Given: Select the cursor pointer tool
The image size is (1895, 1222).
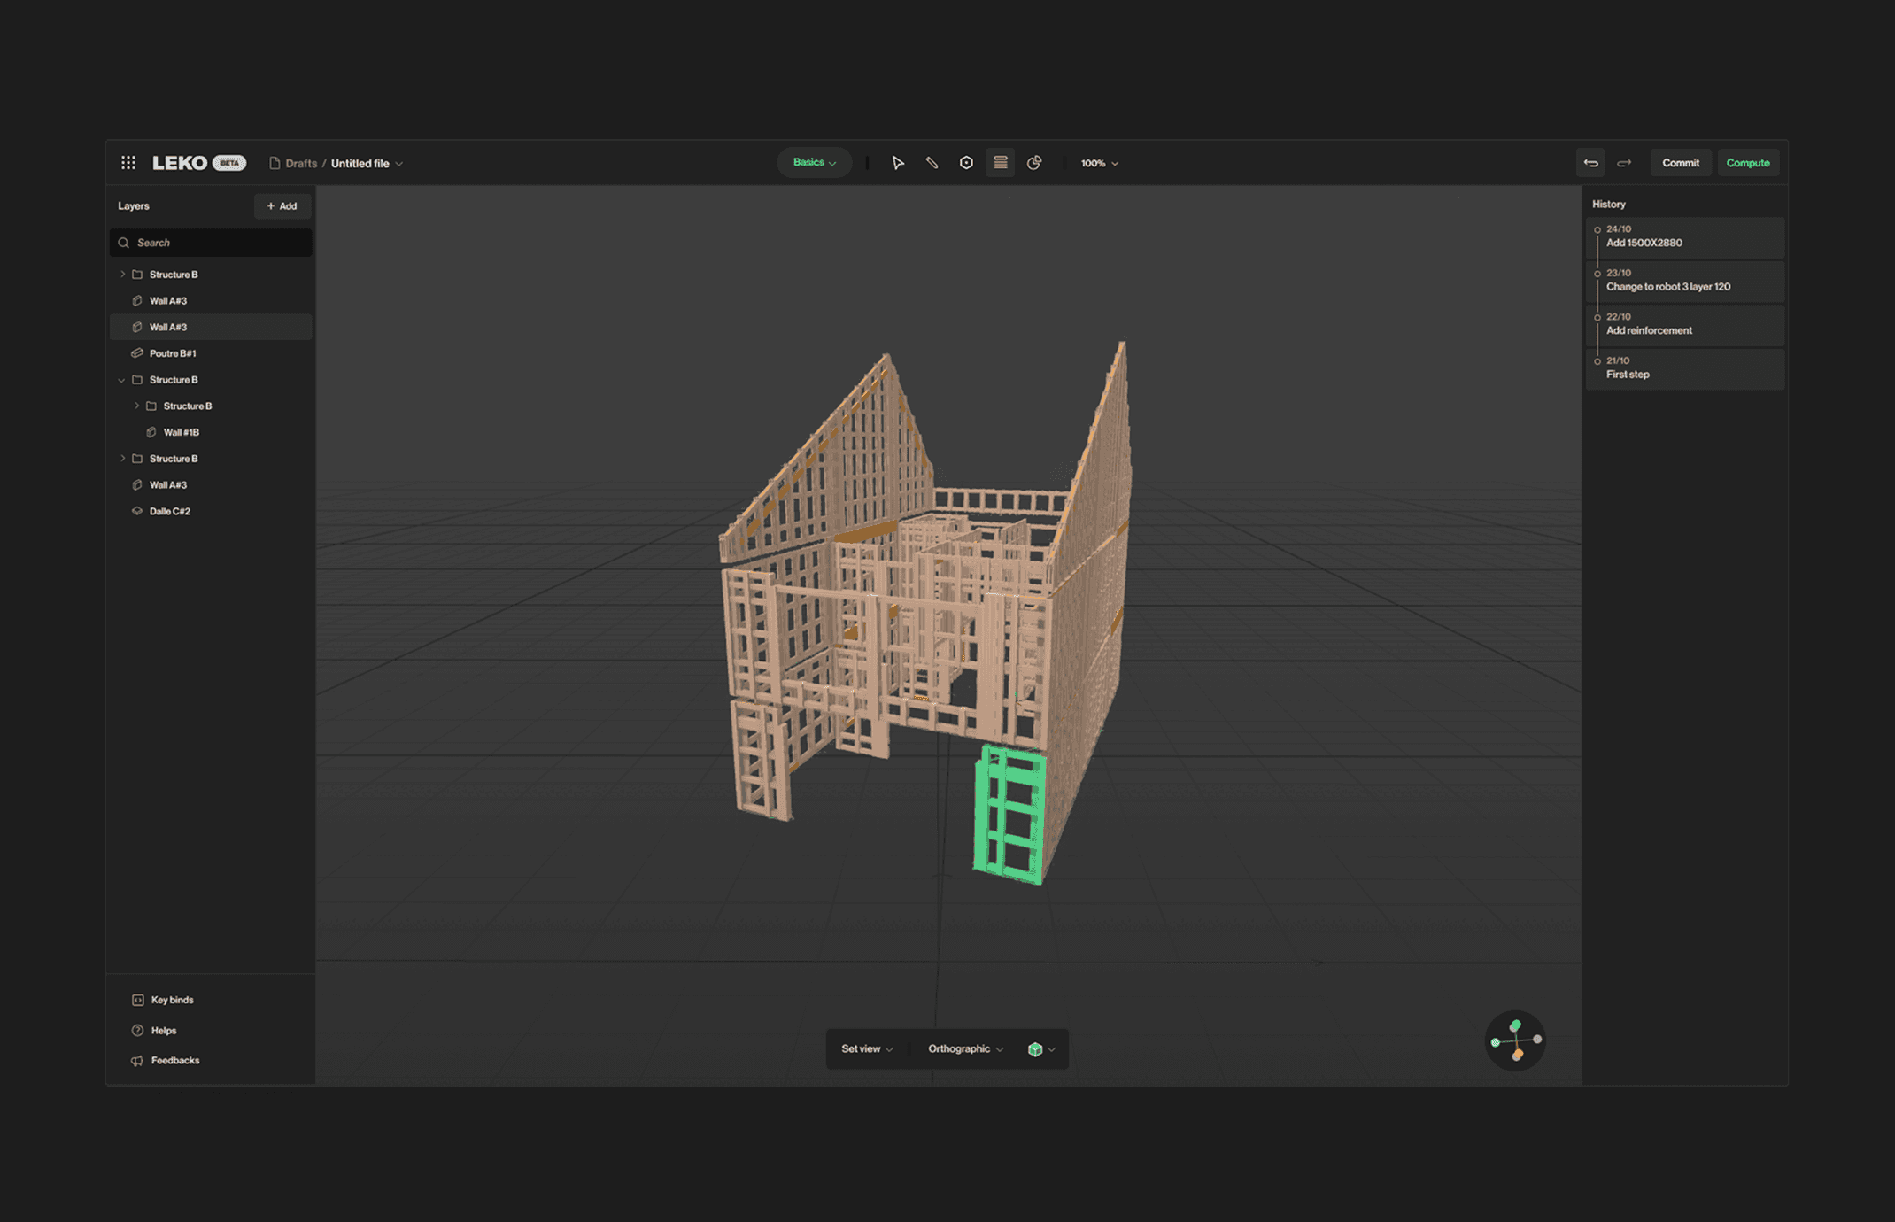Looking at the screenshot, I should pos(897,163).
